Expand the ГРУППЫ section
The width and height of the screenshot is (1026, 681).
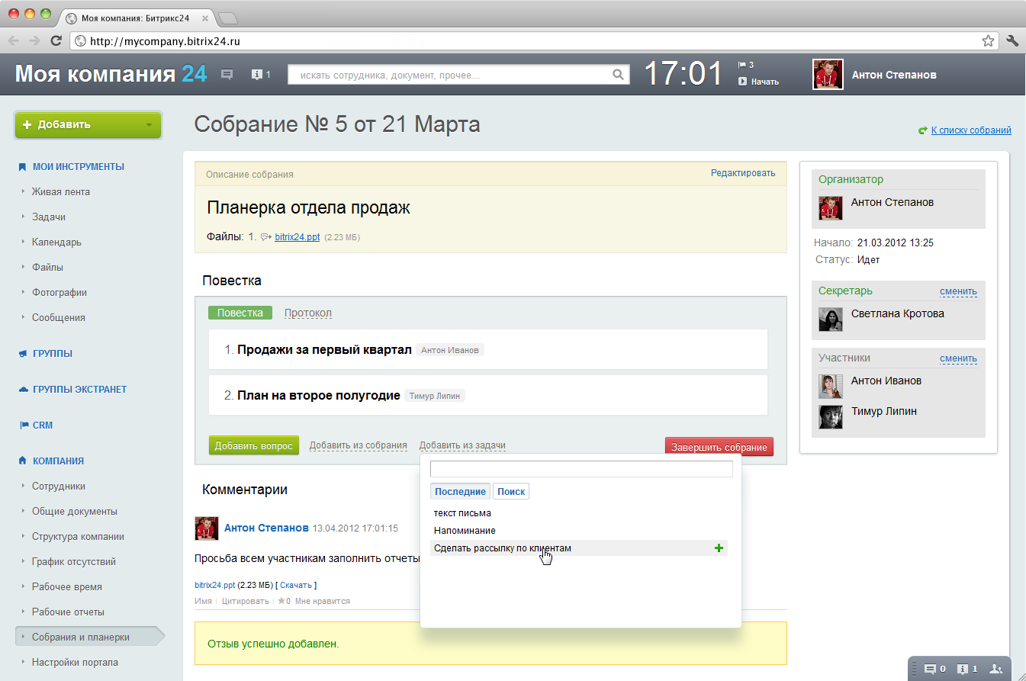[x=53, y=354]
